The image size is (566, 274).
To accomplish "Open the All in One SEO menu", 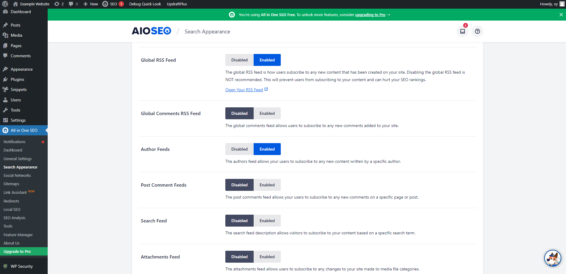I will pyautogui.click(x=24, y=130).
